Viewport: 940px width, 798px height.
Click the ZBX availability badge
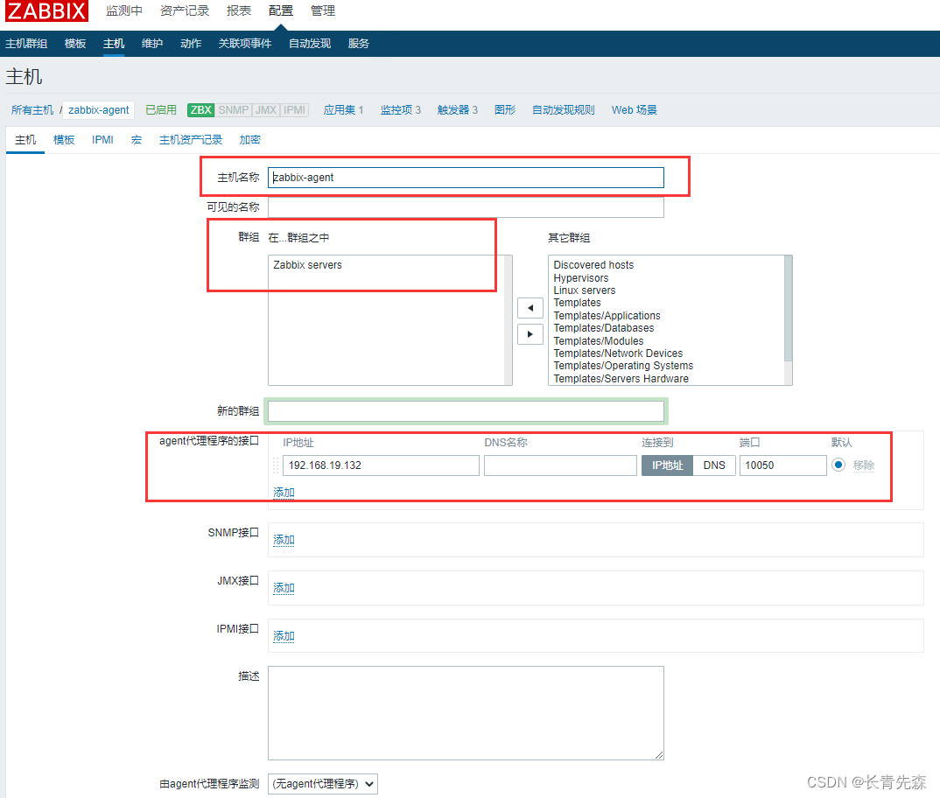pyautogui.click(x=200, y=110)
